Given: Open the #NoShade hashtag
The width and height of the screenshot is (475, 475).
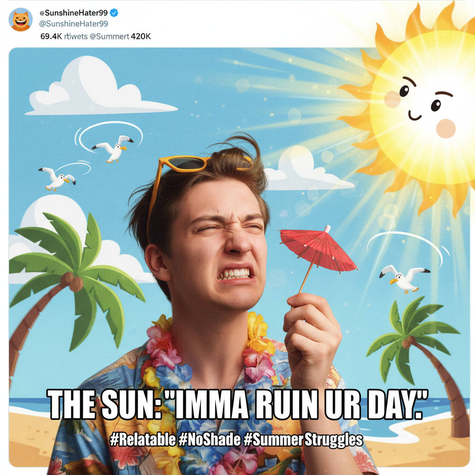Looking at the screenshot, I should click(x=210, y=440).
